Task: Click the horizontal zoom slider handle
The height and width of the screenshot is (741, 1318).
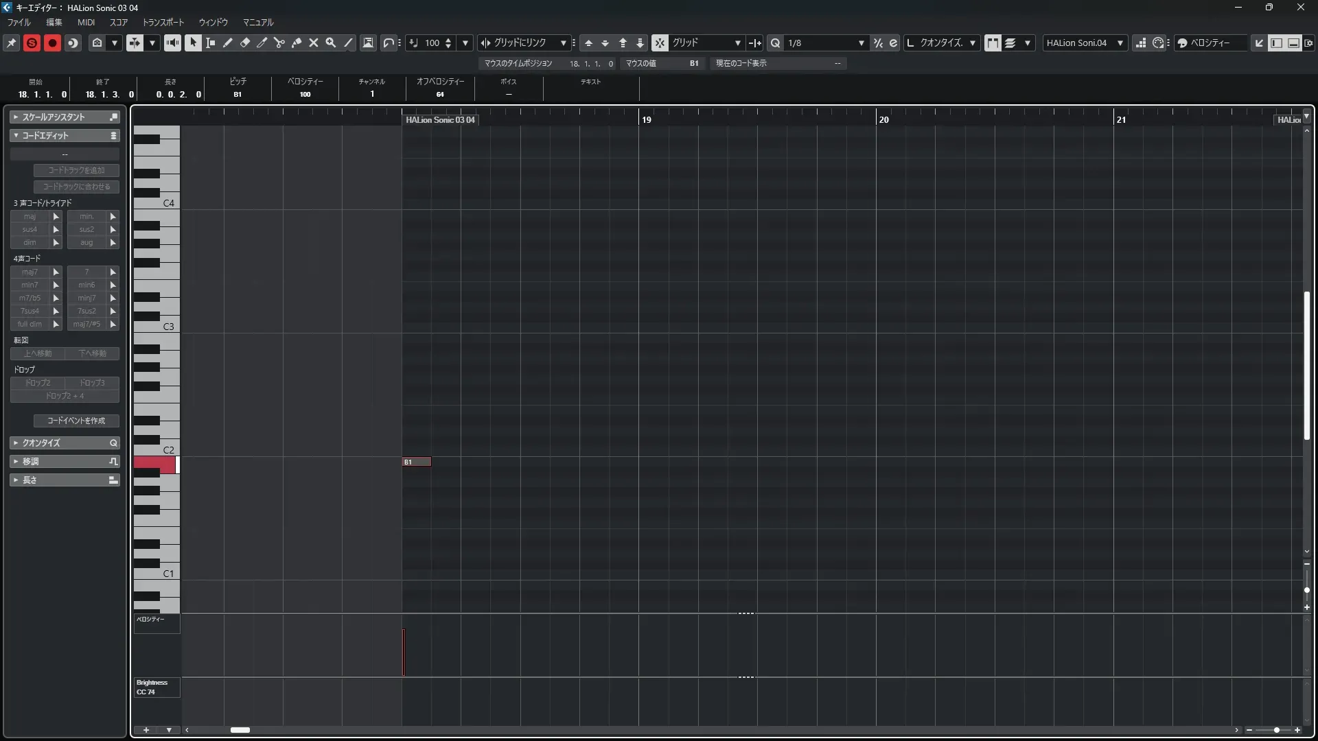Action: (x=1276, y=730)
